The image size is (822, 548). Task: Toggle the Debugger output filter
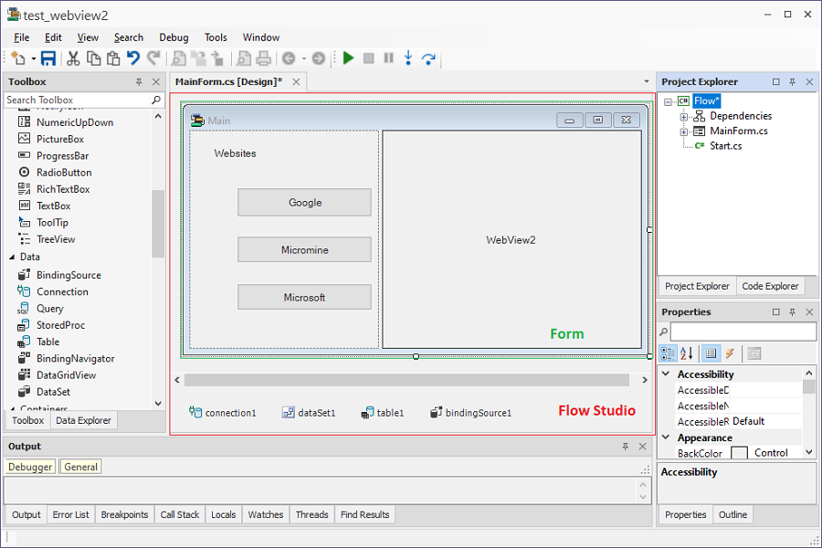tap(30, 467)
